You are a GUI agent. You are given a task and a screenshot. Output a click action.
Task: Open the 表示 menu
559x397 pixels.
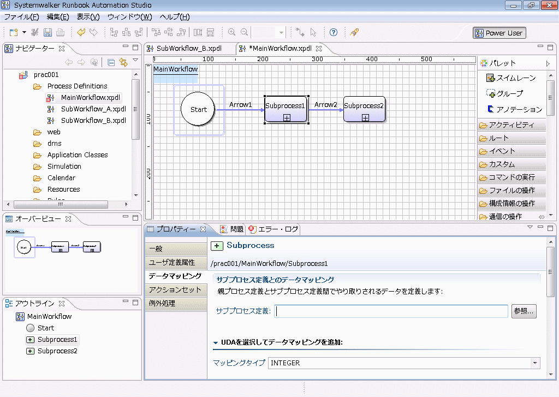pos(88,17)
